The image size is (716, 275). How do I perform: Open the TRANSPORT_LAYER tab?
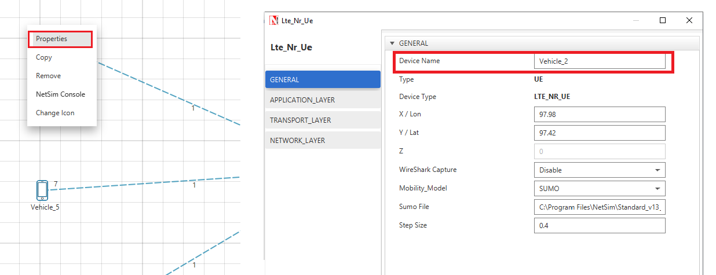tap(323, 120)
